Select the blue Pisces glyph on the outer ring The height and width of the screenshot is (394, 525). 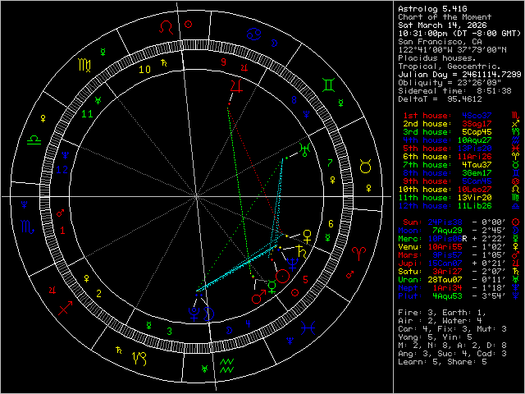tap(308, 328)
